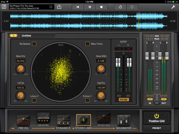The width and height of the screenshot is (179, 134).
Task: Enable the Flip Channels checkbox
Action: tap(34, 44)
